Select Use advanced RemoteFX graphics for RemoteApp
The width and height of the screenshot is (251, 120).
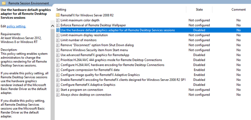pos(95,55)
